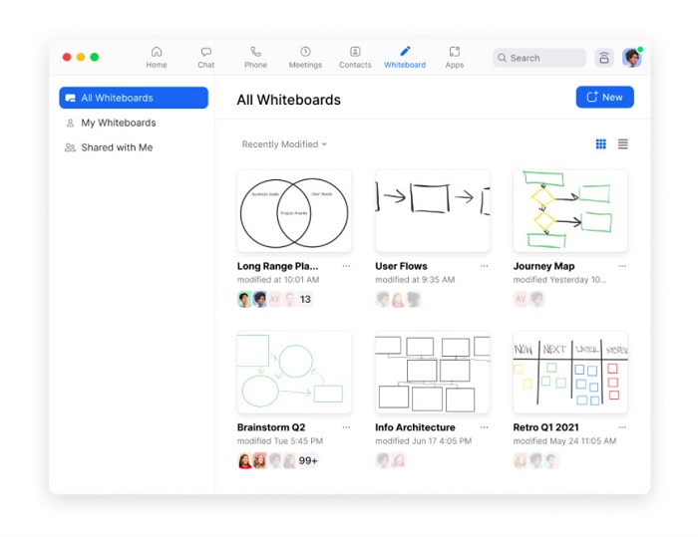Select Shared with Me in the sidebar
Viewport: 698px width, 537px height.
(x=117, y=147)
